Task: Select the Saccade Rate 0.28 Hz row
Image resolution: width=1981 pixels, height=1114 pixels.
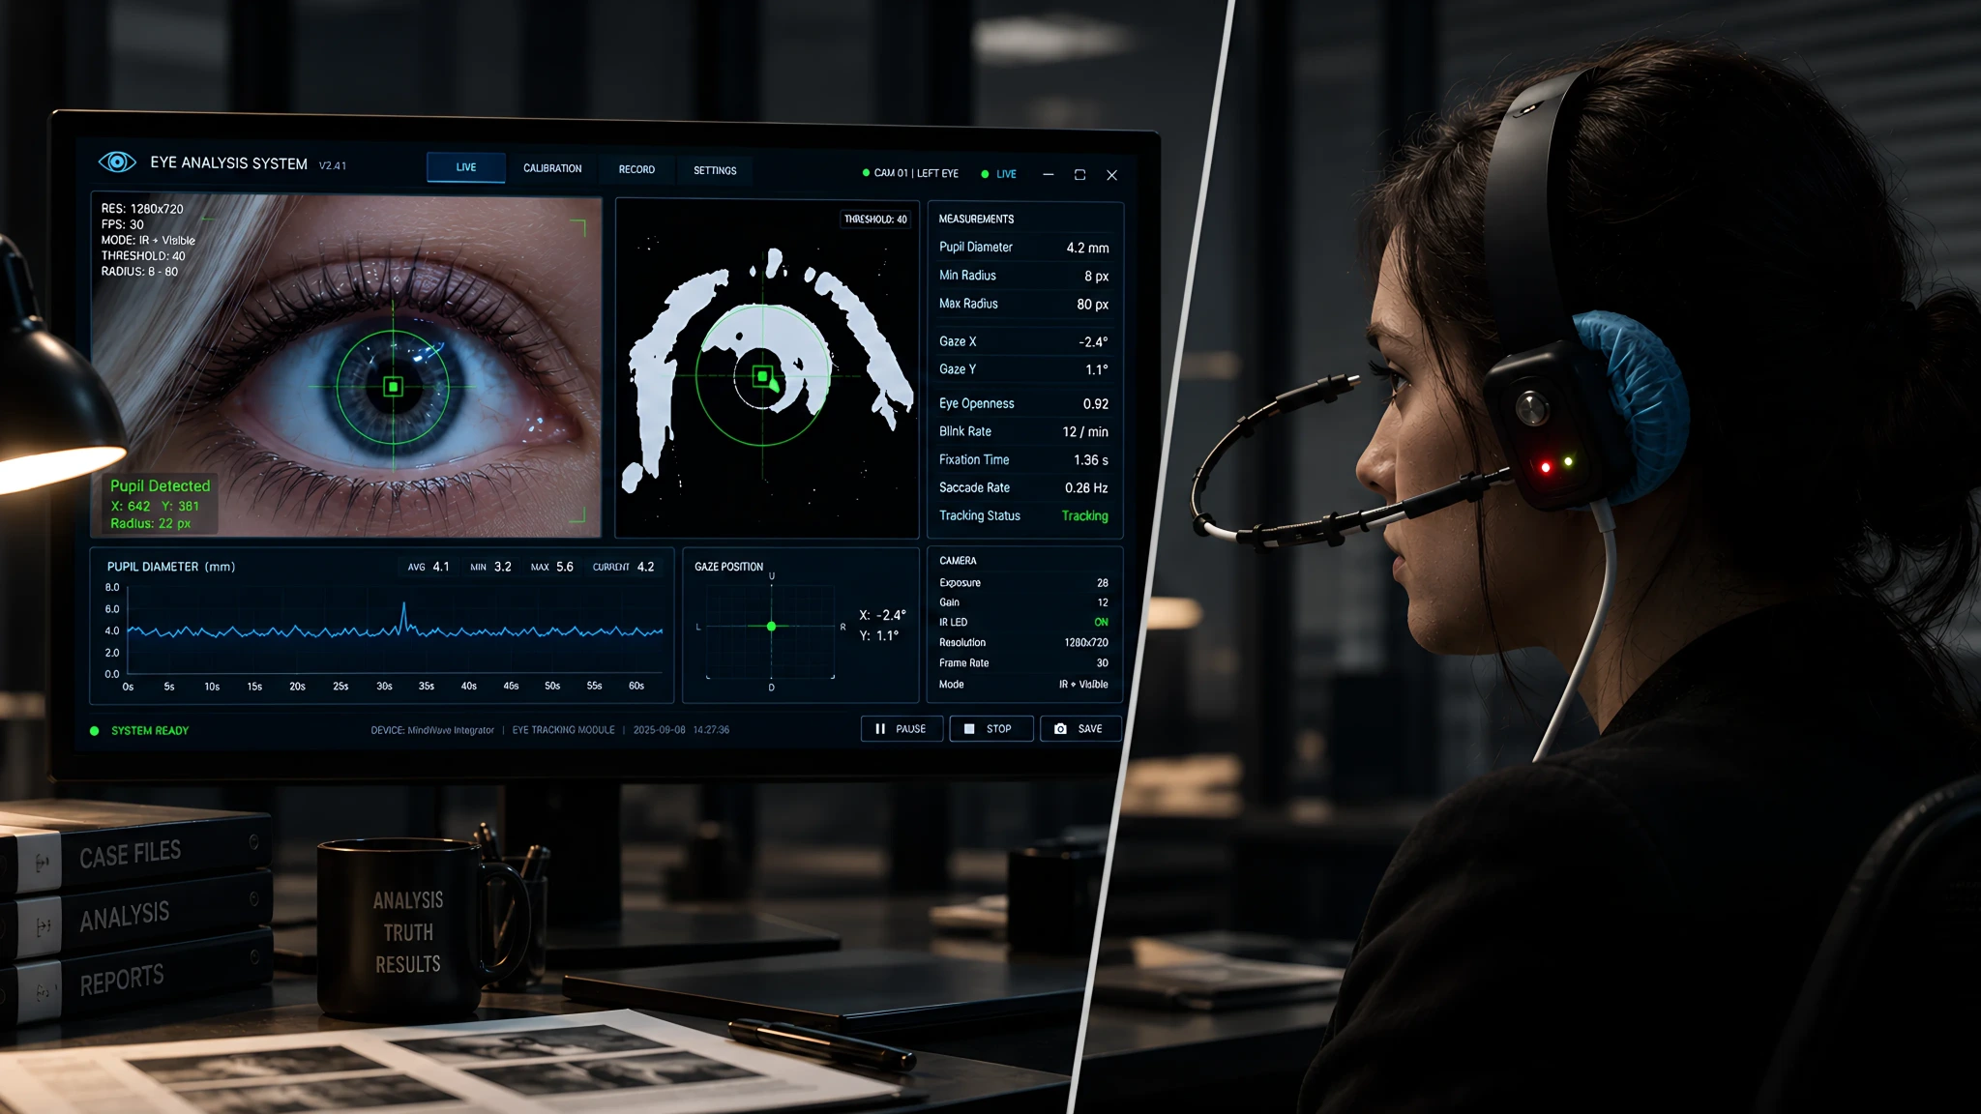Action: click(x=1024, y=487)
